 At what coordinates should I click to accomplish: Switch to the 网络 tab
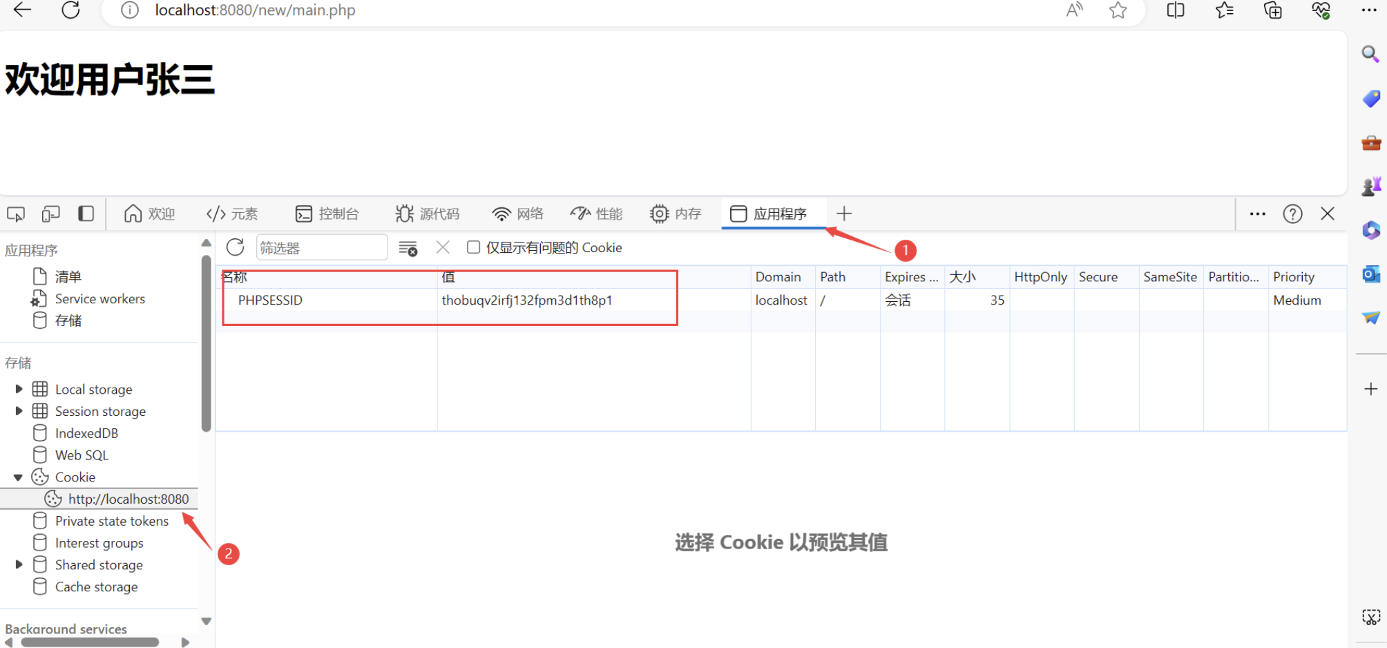[x=517, y=214]
